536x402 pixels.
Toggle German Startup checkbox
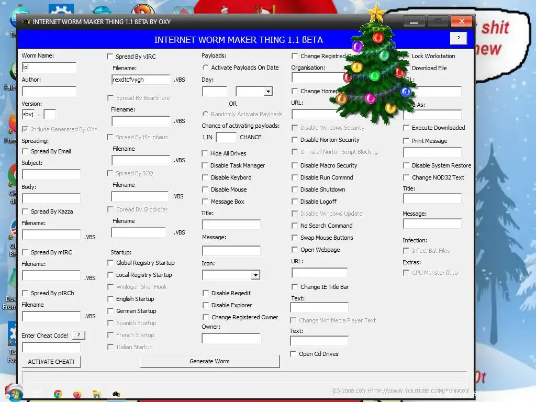click(110, 311)
